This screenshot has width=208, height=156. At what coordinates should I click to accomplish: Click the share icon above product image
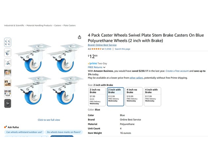pyautogui.click(x=79, y=37)
